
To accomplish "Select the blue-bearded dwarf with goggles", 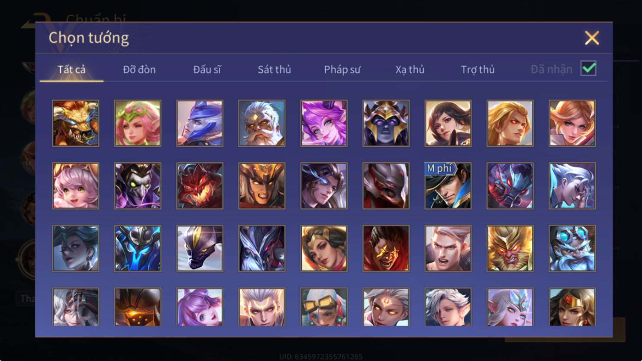I will [x=572, y=248].
